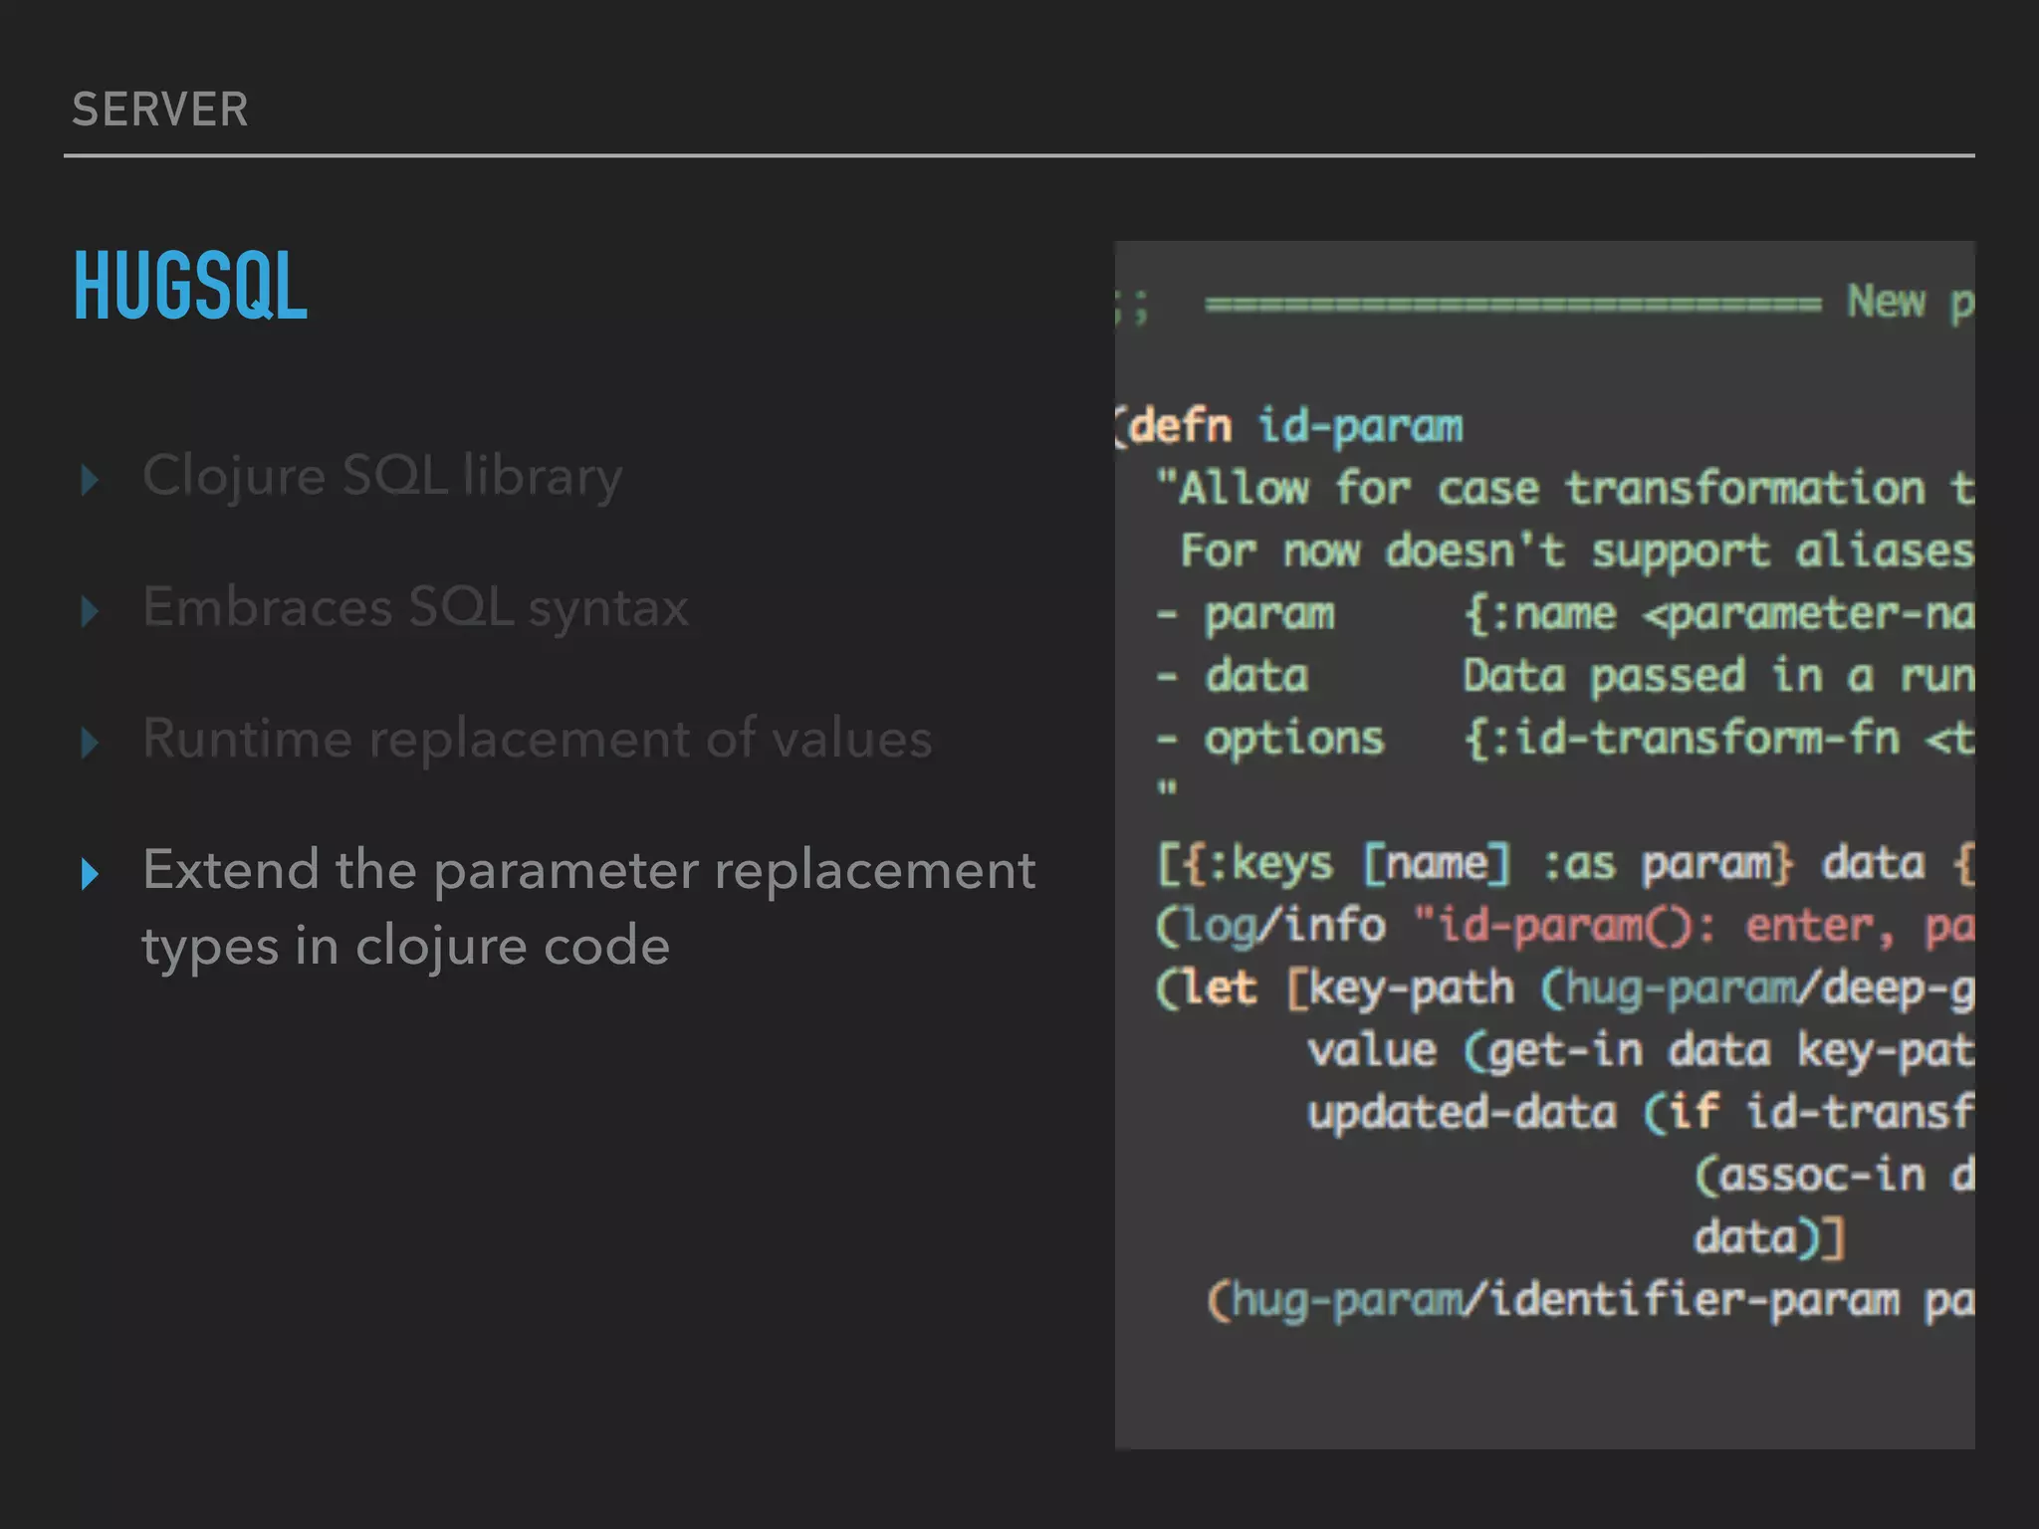Screen dimensions: 2039x1529
Task: Click the code screenshot image
Action: click(x=1544, y=844)
